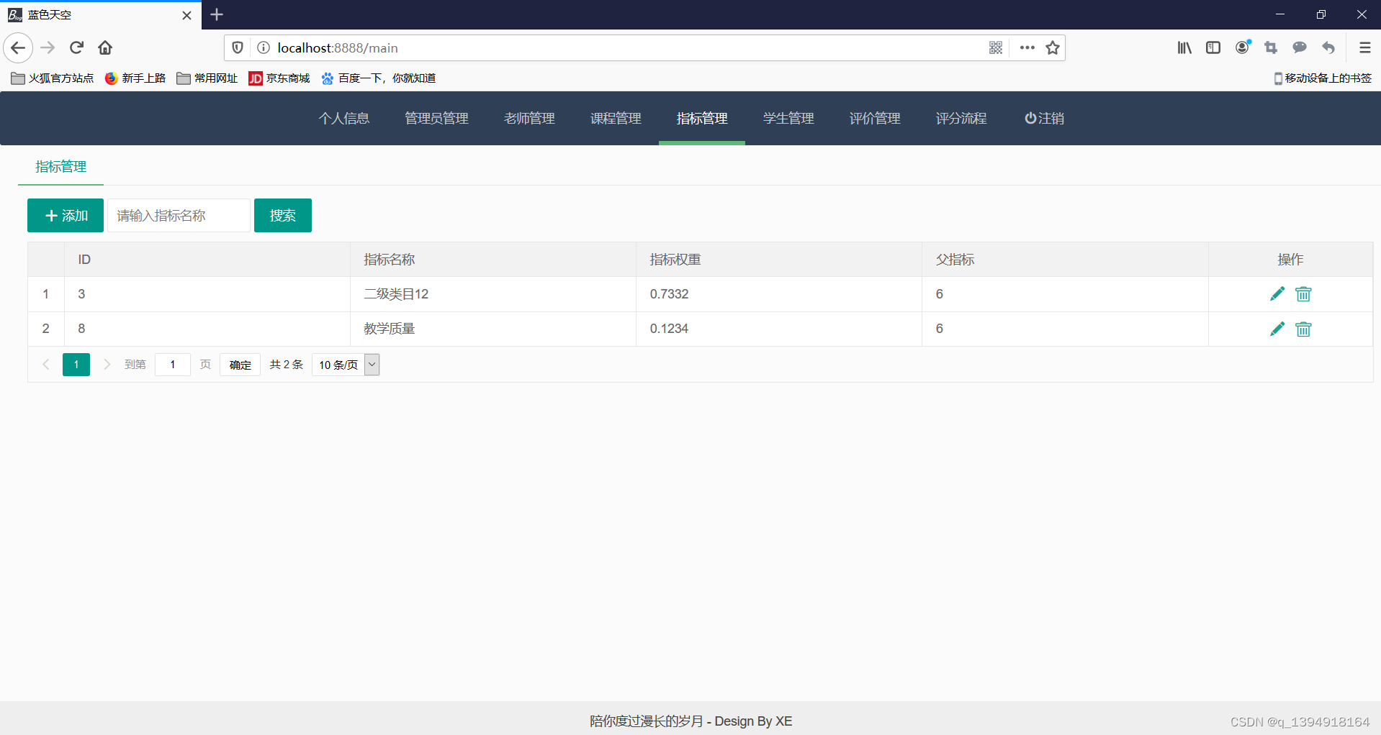Log out via 注销
The image size is (1381, 735).
click(1044, 119)
